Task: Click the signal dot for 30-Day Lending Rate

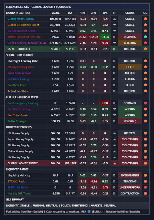Action: coord(145,67)
